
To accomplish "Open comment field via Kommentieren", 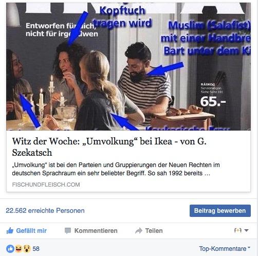I will pyautogui.click(x=96, y=231).
